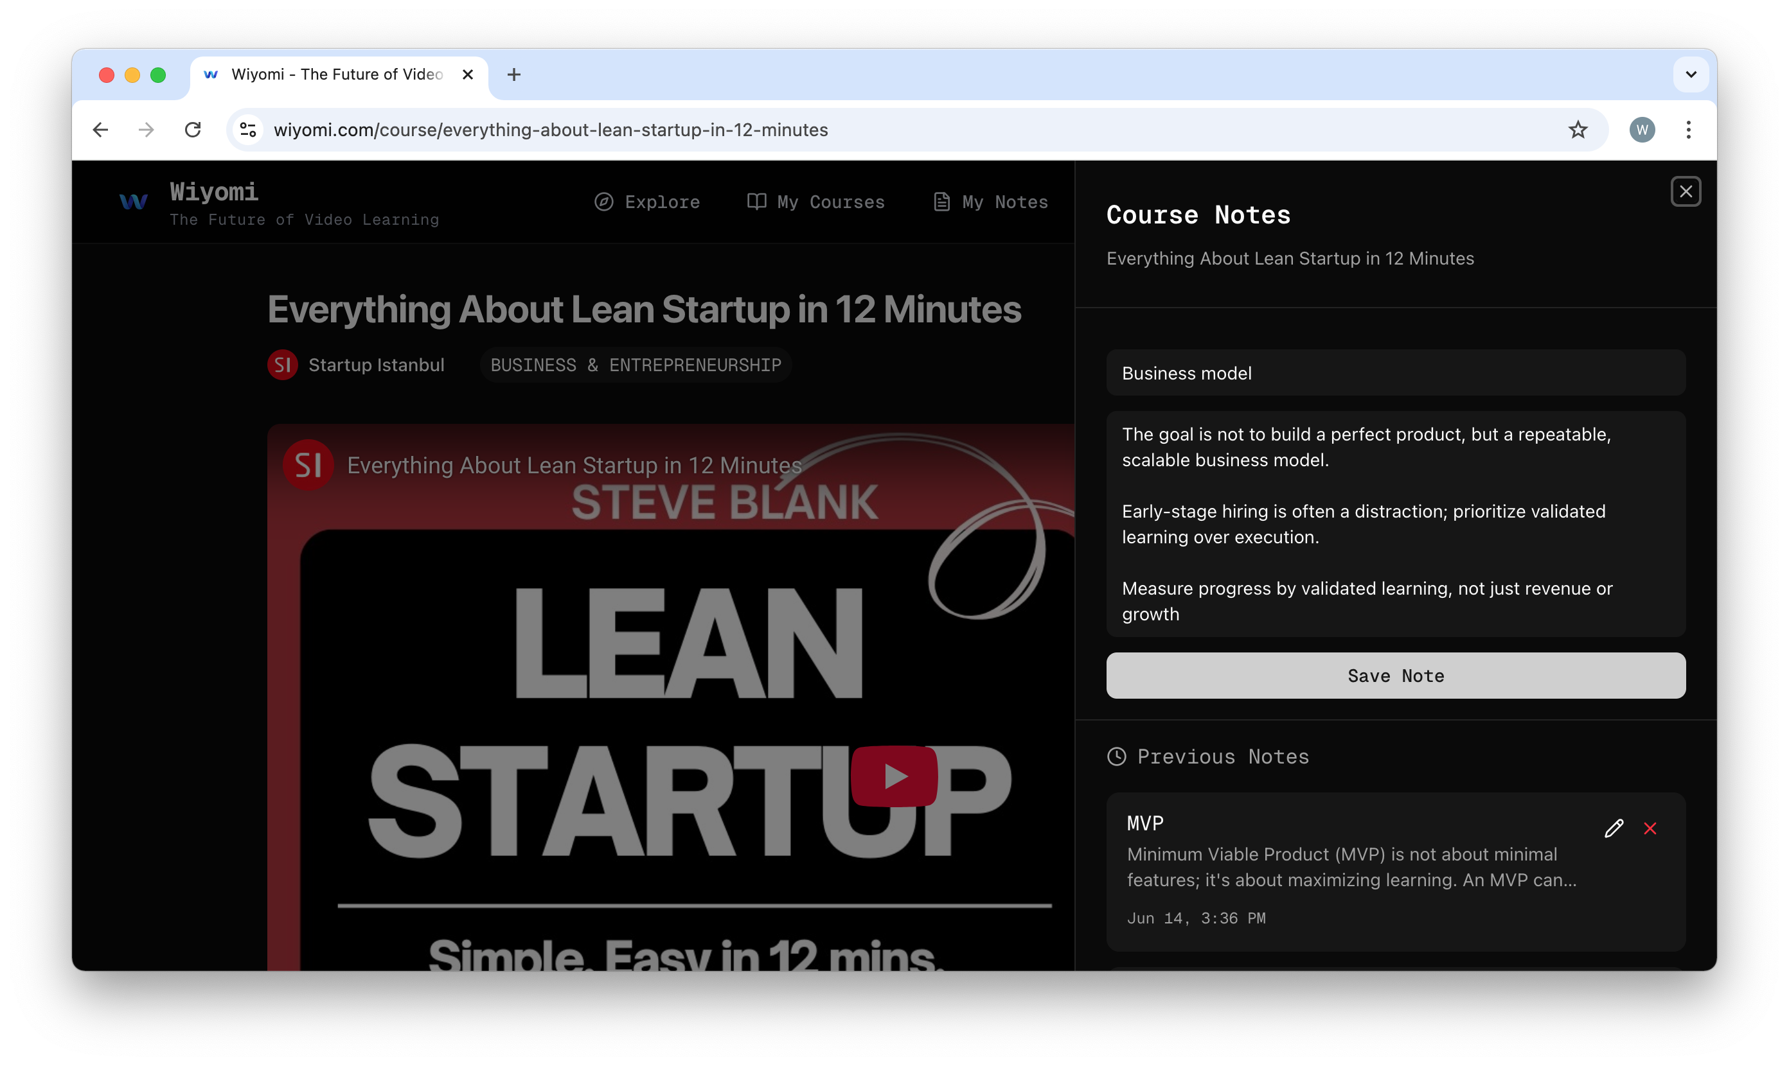Click the Wiyomi logo icon
The image size is (1789, 1066).
pyautogui.click(x=134, y=202)
